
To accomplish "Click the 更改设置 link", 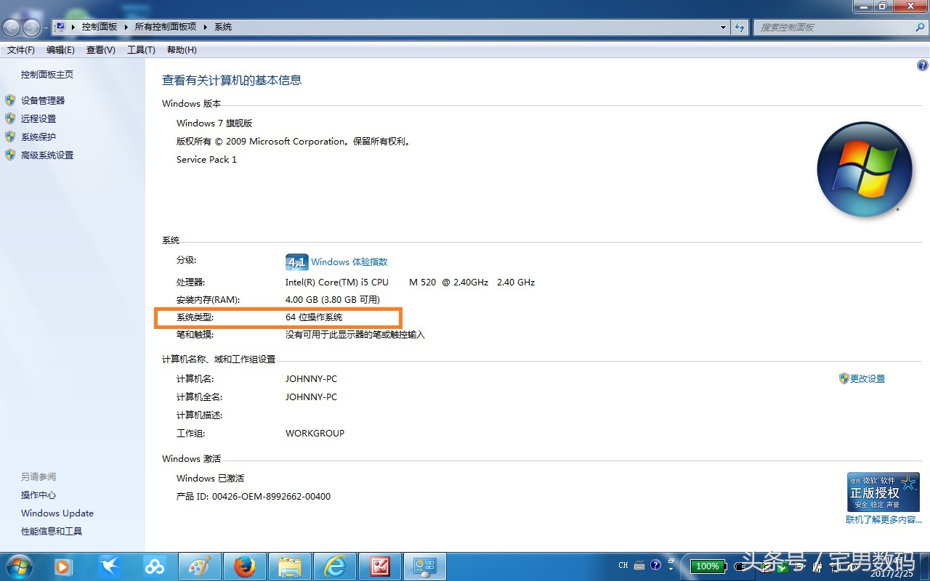I will coord(866,378).
